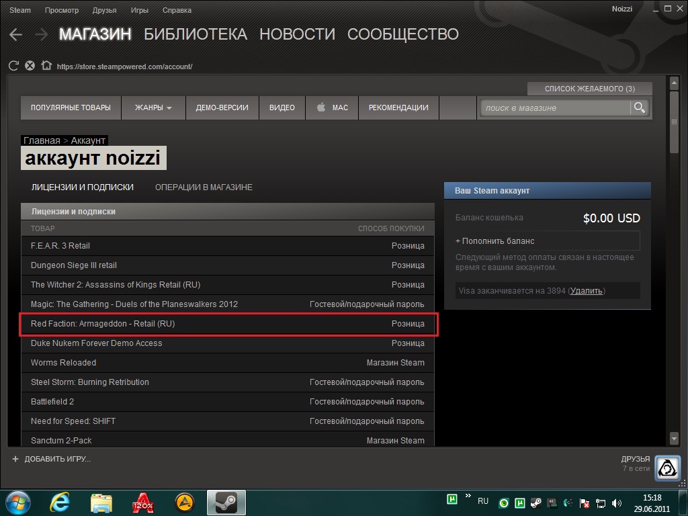
Task: Open the Просмотр menu
Action: click(62, 10)
